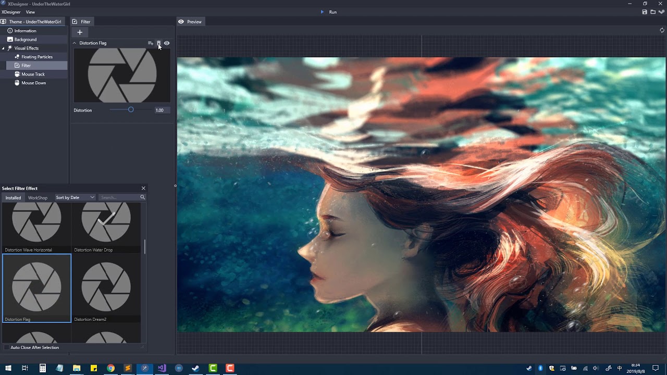The height and width of the screenshot is (375, 667).
Task: Collapse the Distortion Flag section chevron
Action: (75, 43)
